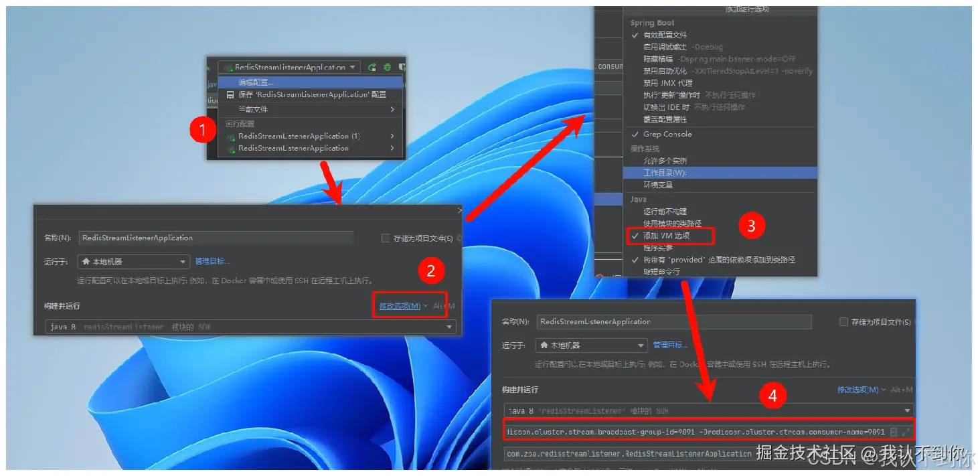Click the VM options template insert icon
The image size is (978, 476).
click(x=894, y=432)
